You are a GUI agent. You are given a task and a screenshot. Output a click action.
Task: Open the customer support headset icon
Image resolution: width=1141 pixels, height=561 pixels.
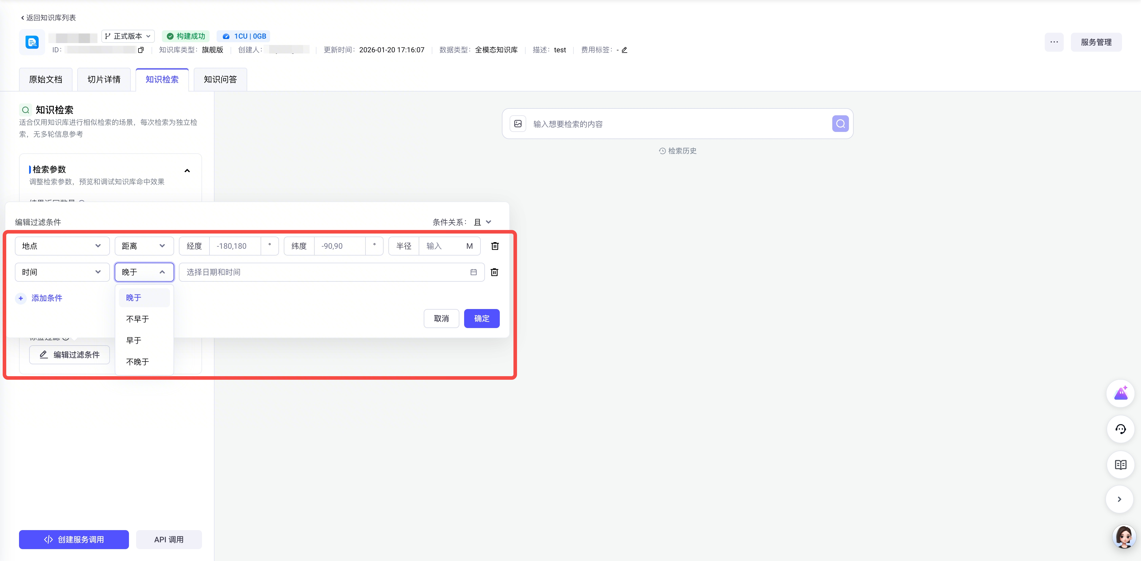[1120, 429]
